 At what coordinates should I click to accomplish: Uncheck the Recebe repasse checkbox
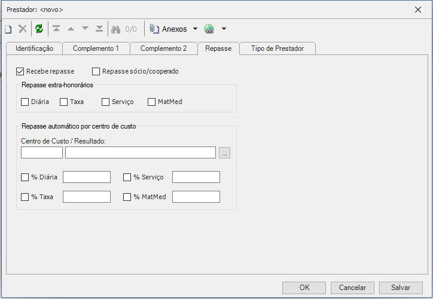(x=20, y=71)
